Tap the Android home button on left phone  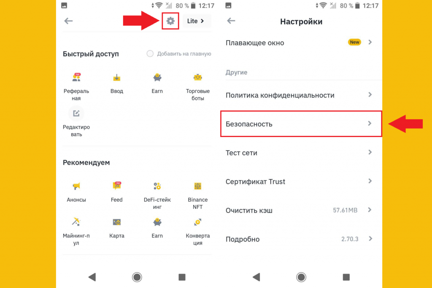click(x=137, y=277)
